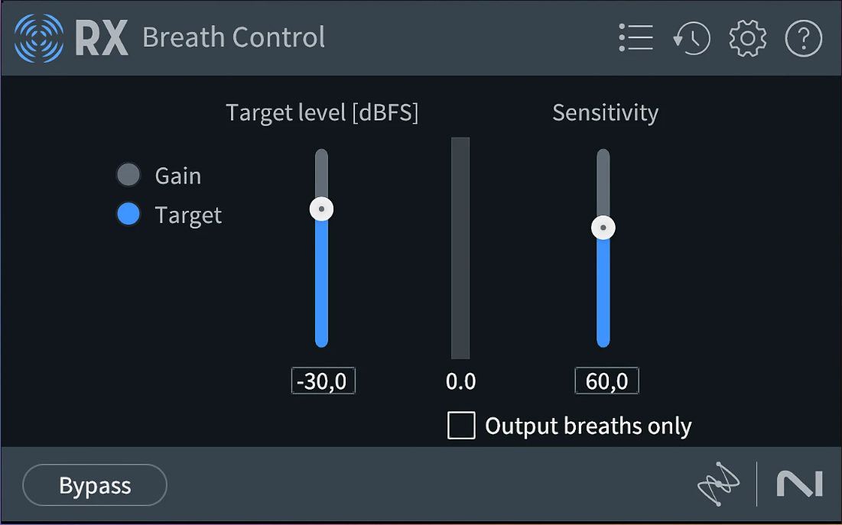Open the undo history clock icon

692,38
